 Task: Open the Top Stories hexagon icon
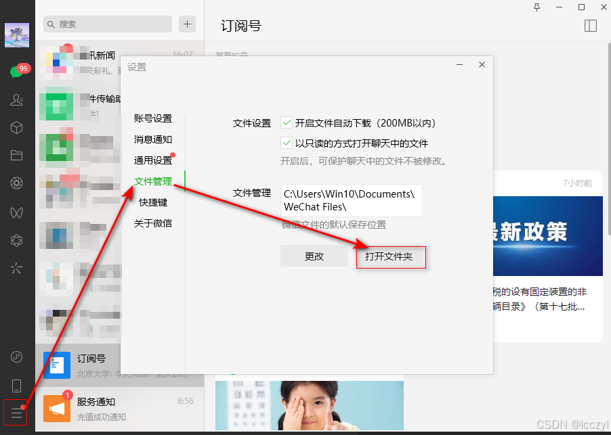click(16, 240)
